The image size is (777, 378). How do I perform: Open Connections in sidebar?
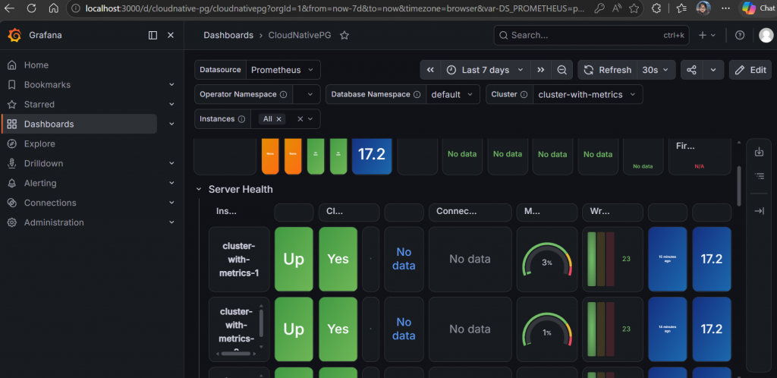click(x=50, y=203)
